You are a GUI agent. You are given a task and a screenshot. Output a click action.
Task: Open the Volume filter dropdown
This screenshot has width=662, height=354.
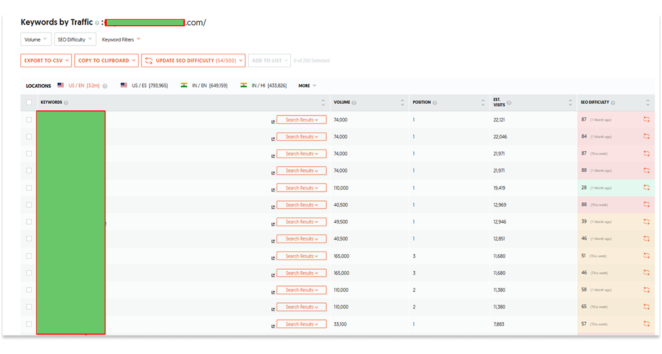[36, 39]
